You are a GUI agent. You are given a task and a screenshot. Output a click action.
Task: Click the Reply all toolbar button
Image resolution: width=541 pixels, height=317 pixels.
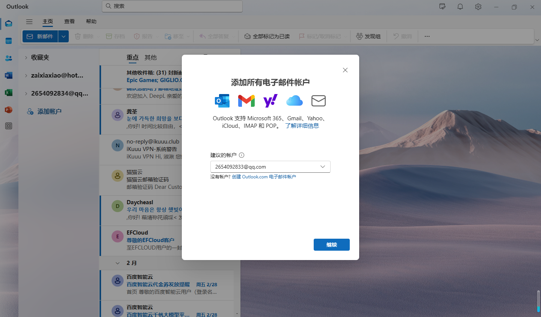pyautogui.click(x=214, y=36)
